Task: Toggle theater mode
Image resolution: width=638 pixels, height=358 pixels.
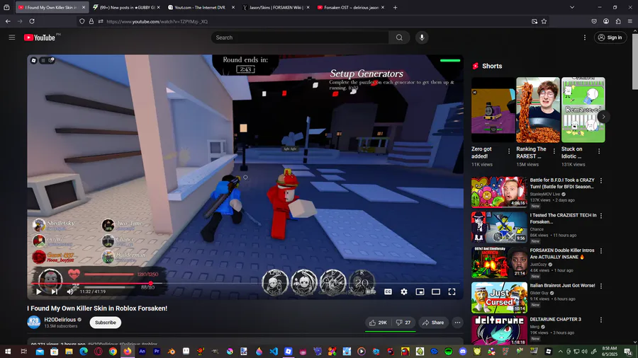Action: coord(436,291)
